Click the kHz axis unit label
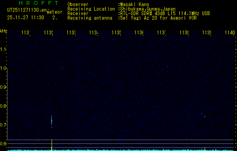237x151 pixels. point(3,31)
